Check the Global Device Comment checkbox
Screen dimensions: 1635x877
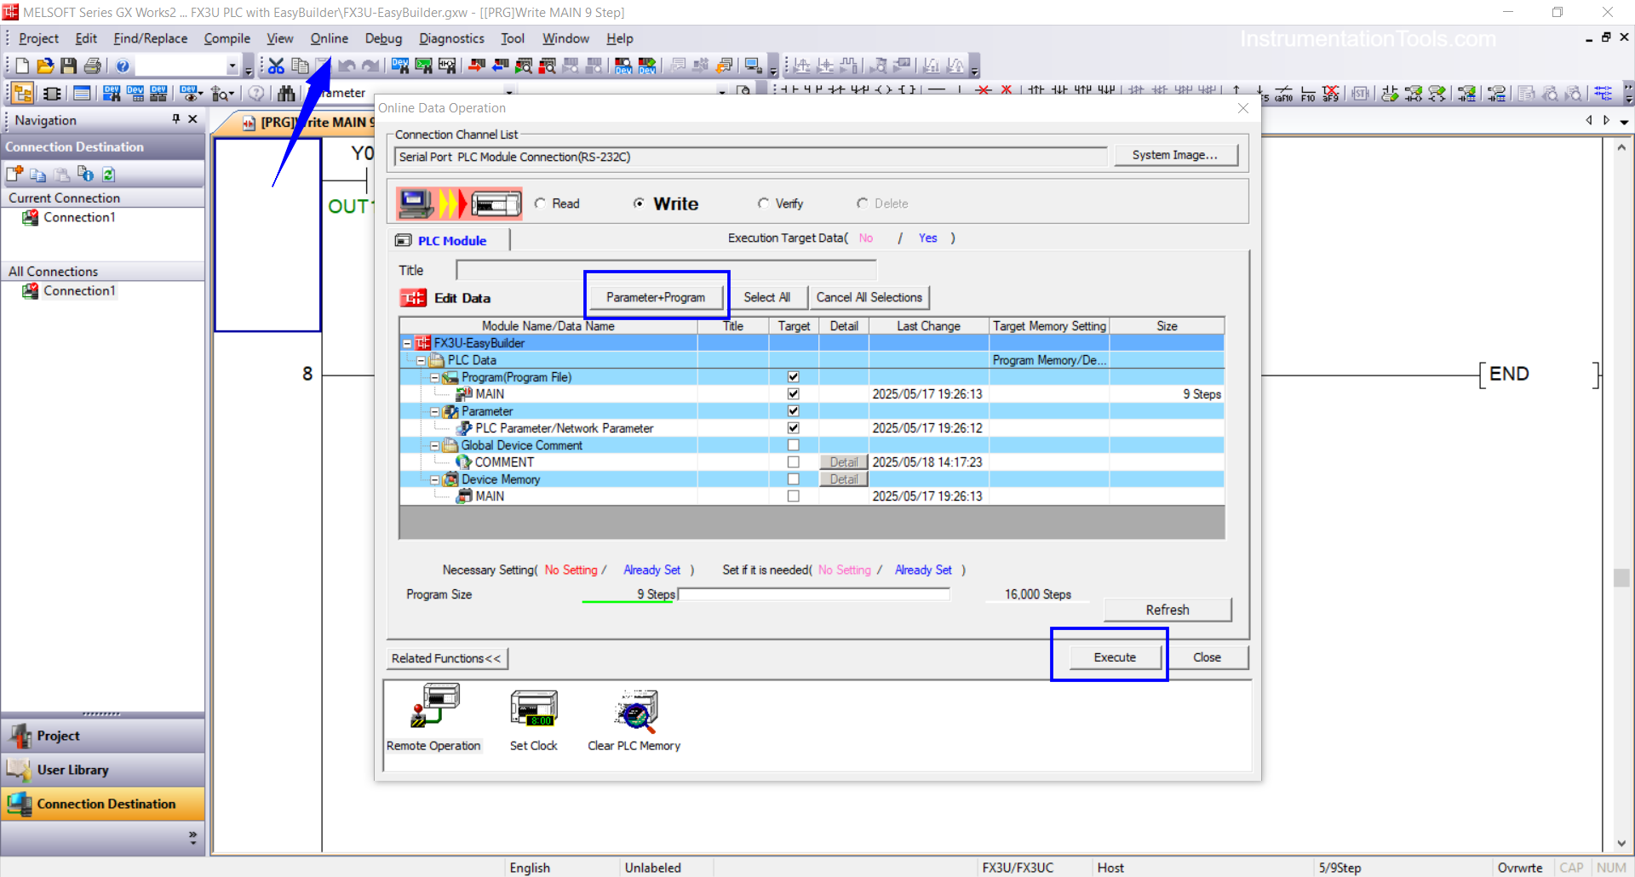click(x=794, y=445)
